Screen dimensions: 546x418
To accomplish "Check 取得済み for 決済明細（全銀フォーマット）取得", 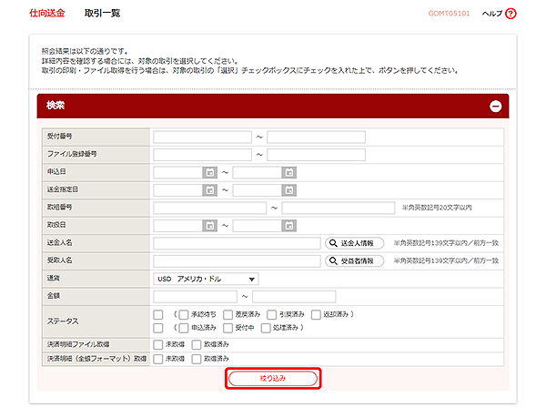I will [197, 359].
